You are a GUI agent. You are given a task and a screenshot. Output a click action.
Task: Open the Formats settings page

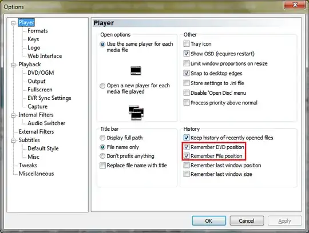tap(38, 31)
